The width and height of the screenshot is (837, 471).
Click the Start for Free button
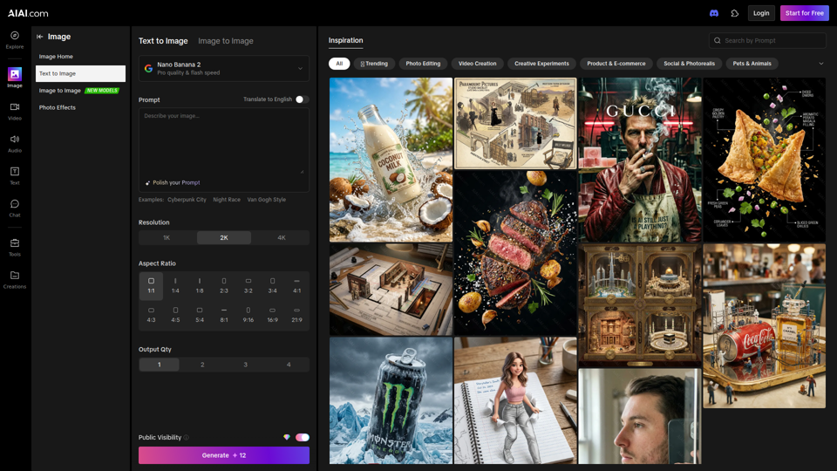(x=804, y=13)
